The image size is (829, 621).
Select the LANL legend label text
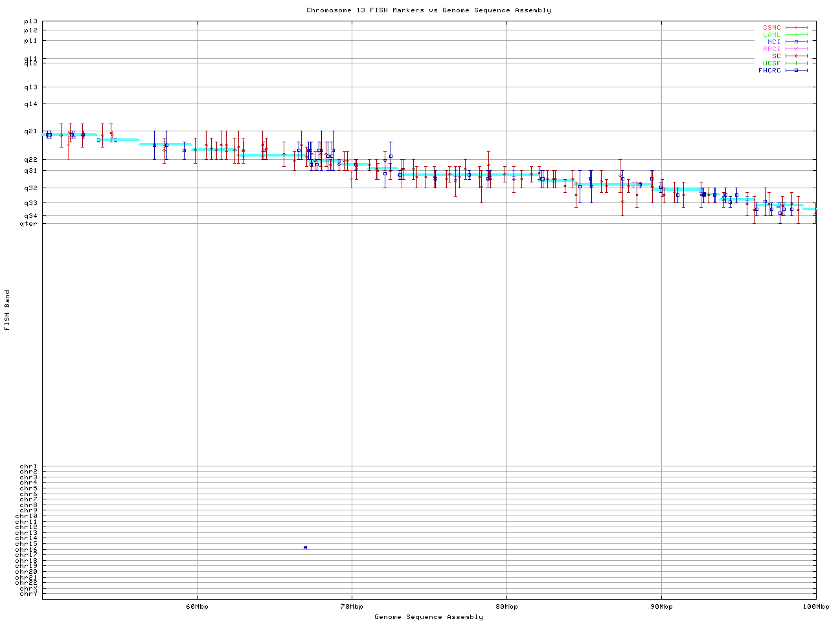771,35
